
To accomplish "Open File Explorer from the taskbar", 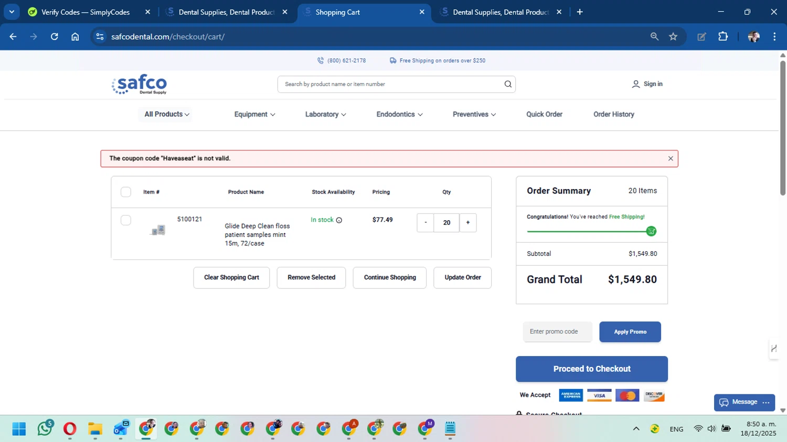I will click(95, 429).
